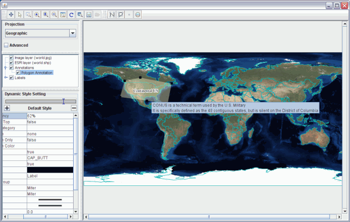Click the Save floppy disk icon
The width and height of the screenshot is (350, 222).
tap(89, 14)
